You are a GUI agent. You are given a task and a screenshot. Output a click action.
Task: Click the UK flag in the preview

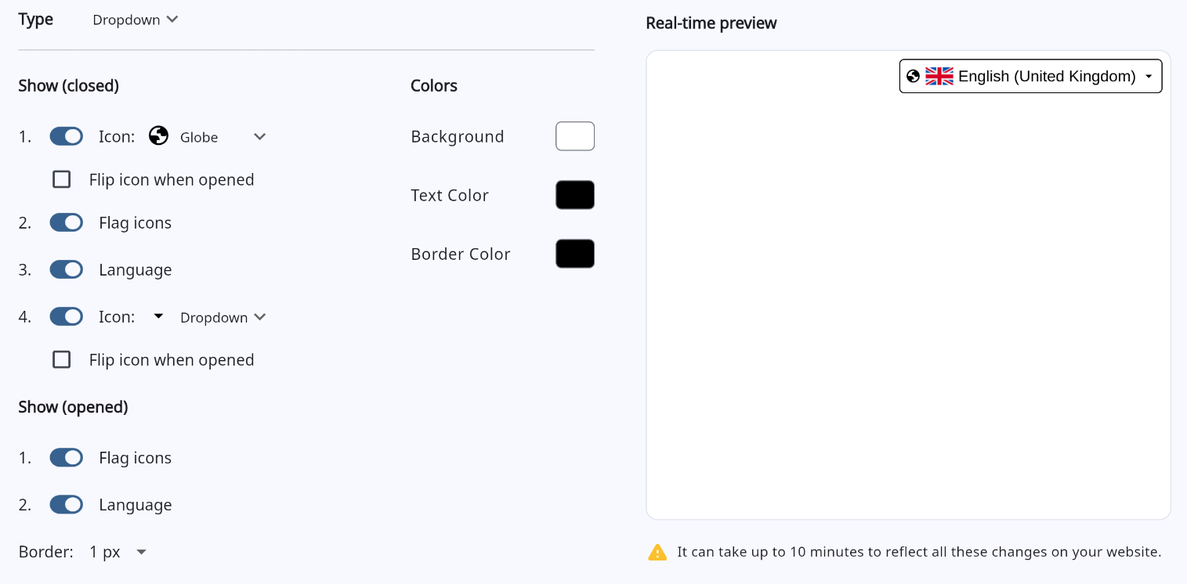tap(939, 76)
